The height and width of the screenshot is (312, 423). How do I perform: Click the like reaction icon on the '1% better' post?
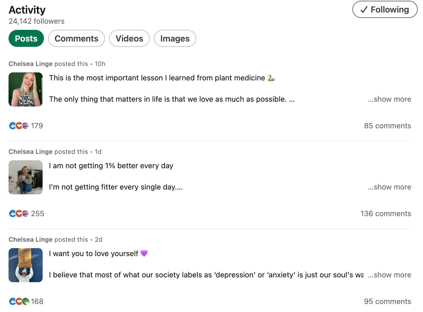[12, 214]
